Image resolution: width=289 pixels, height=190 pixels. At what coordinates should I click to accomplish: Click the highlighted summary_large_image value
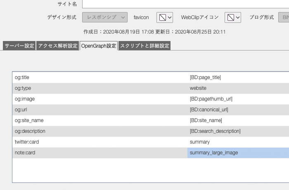coord(238,153)
